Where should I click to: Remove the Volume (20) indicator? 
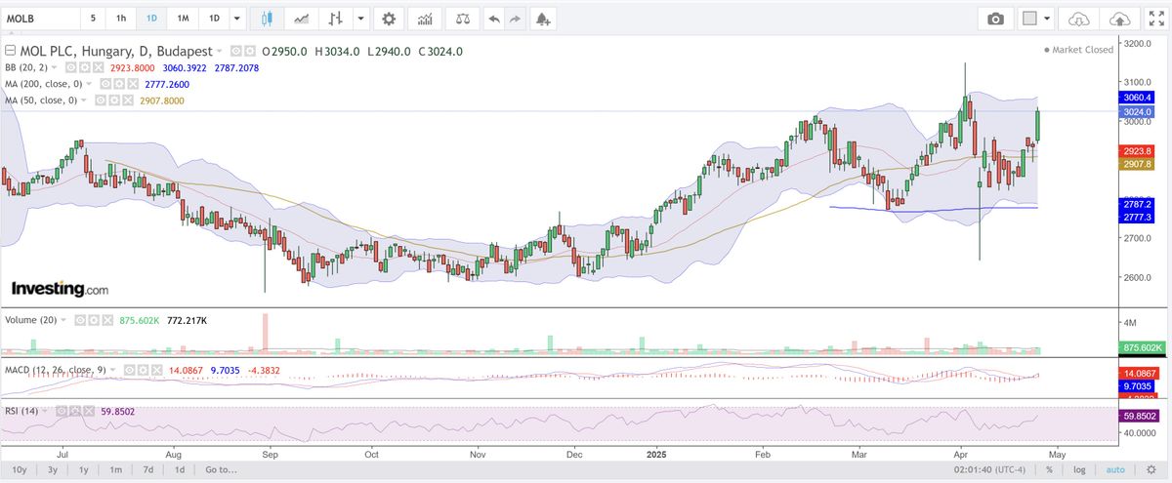(x=107, y=320)
